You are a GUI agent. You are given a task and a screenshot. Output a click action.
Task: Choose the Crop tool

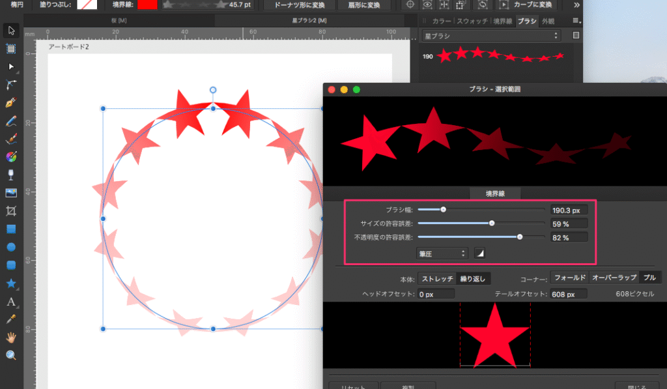point(11,211)
